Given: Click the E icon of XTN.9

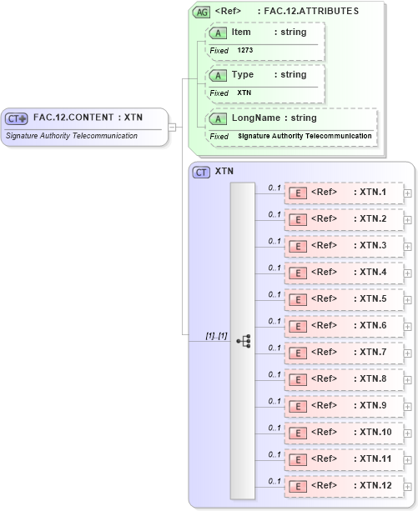Looking at the screenshot, I should 298,407.
